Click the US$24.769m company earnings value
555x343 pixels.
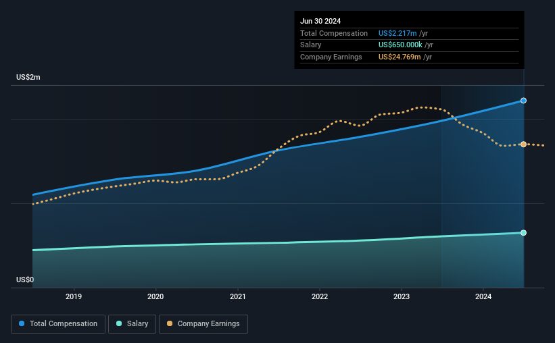pyautogui.click(x=400, y=57)
